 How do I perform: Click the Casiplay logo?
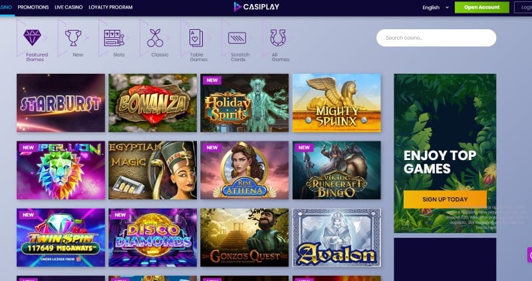[x=256, y=7]
